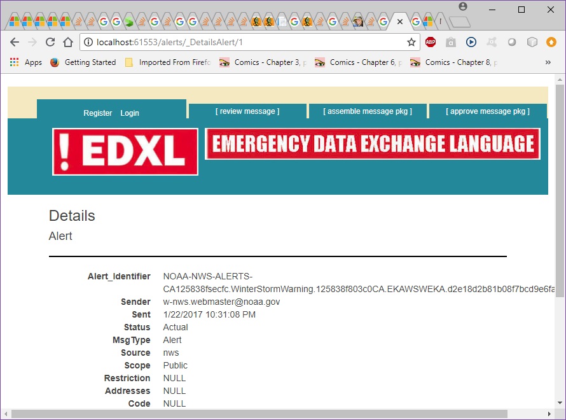
Task: Click the orange up-arrow extension icon
Action: 551,42
